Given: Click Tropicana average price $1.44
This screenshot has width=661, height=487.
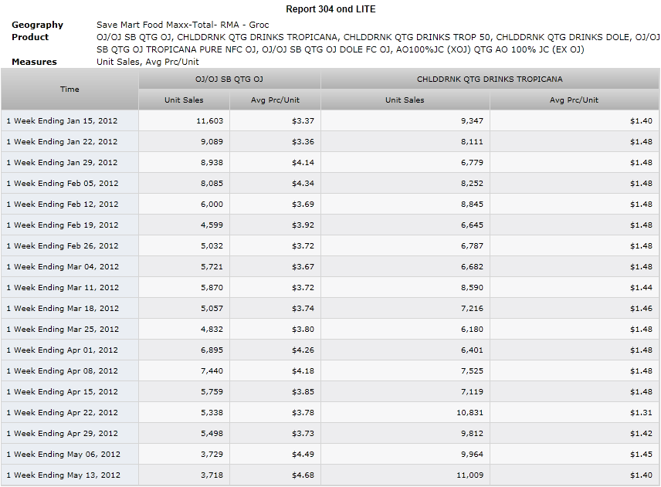Looking at the screenshot, I should tap(641, 288).
